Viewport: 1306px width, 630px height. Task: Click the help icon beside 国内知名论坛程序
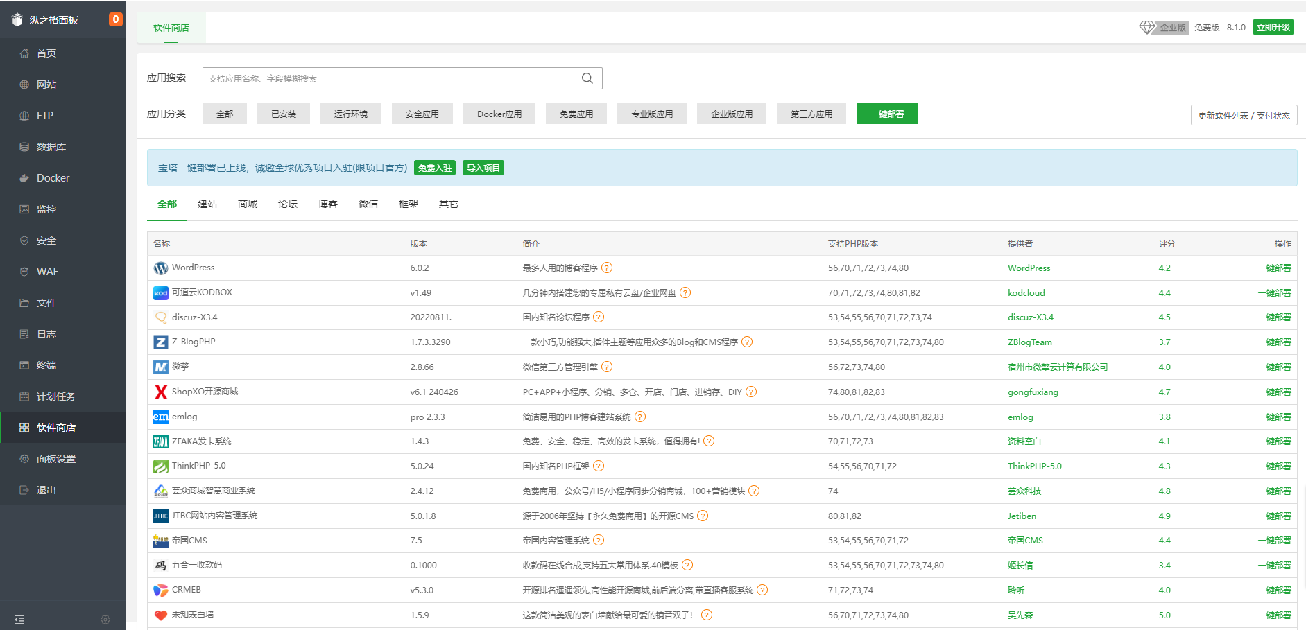click(x=599, y=317)
